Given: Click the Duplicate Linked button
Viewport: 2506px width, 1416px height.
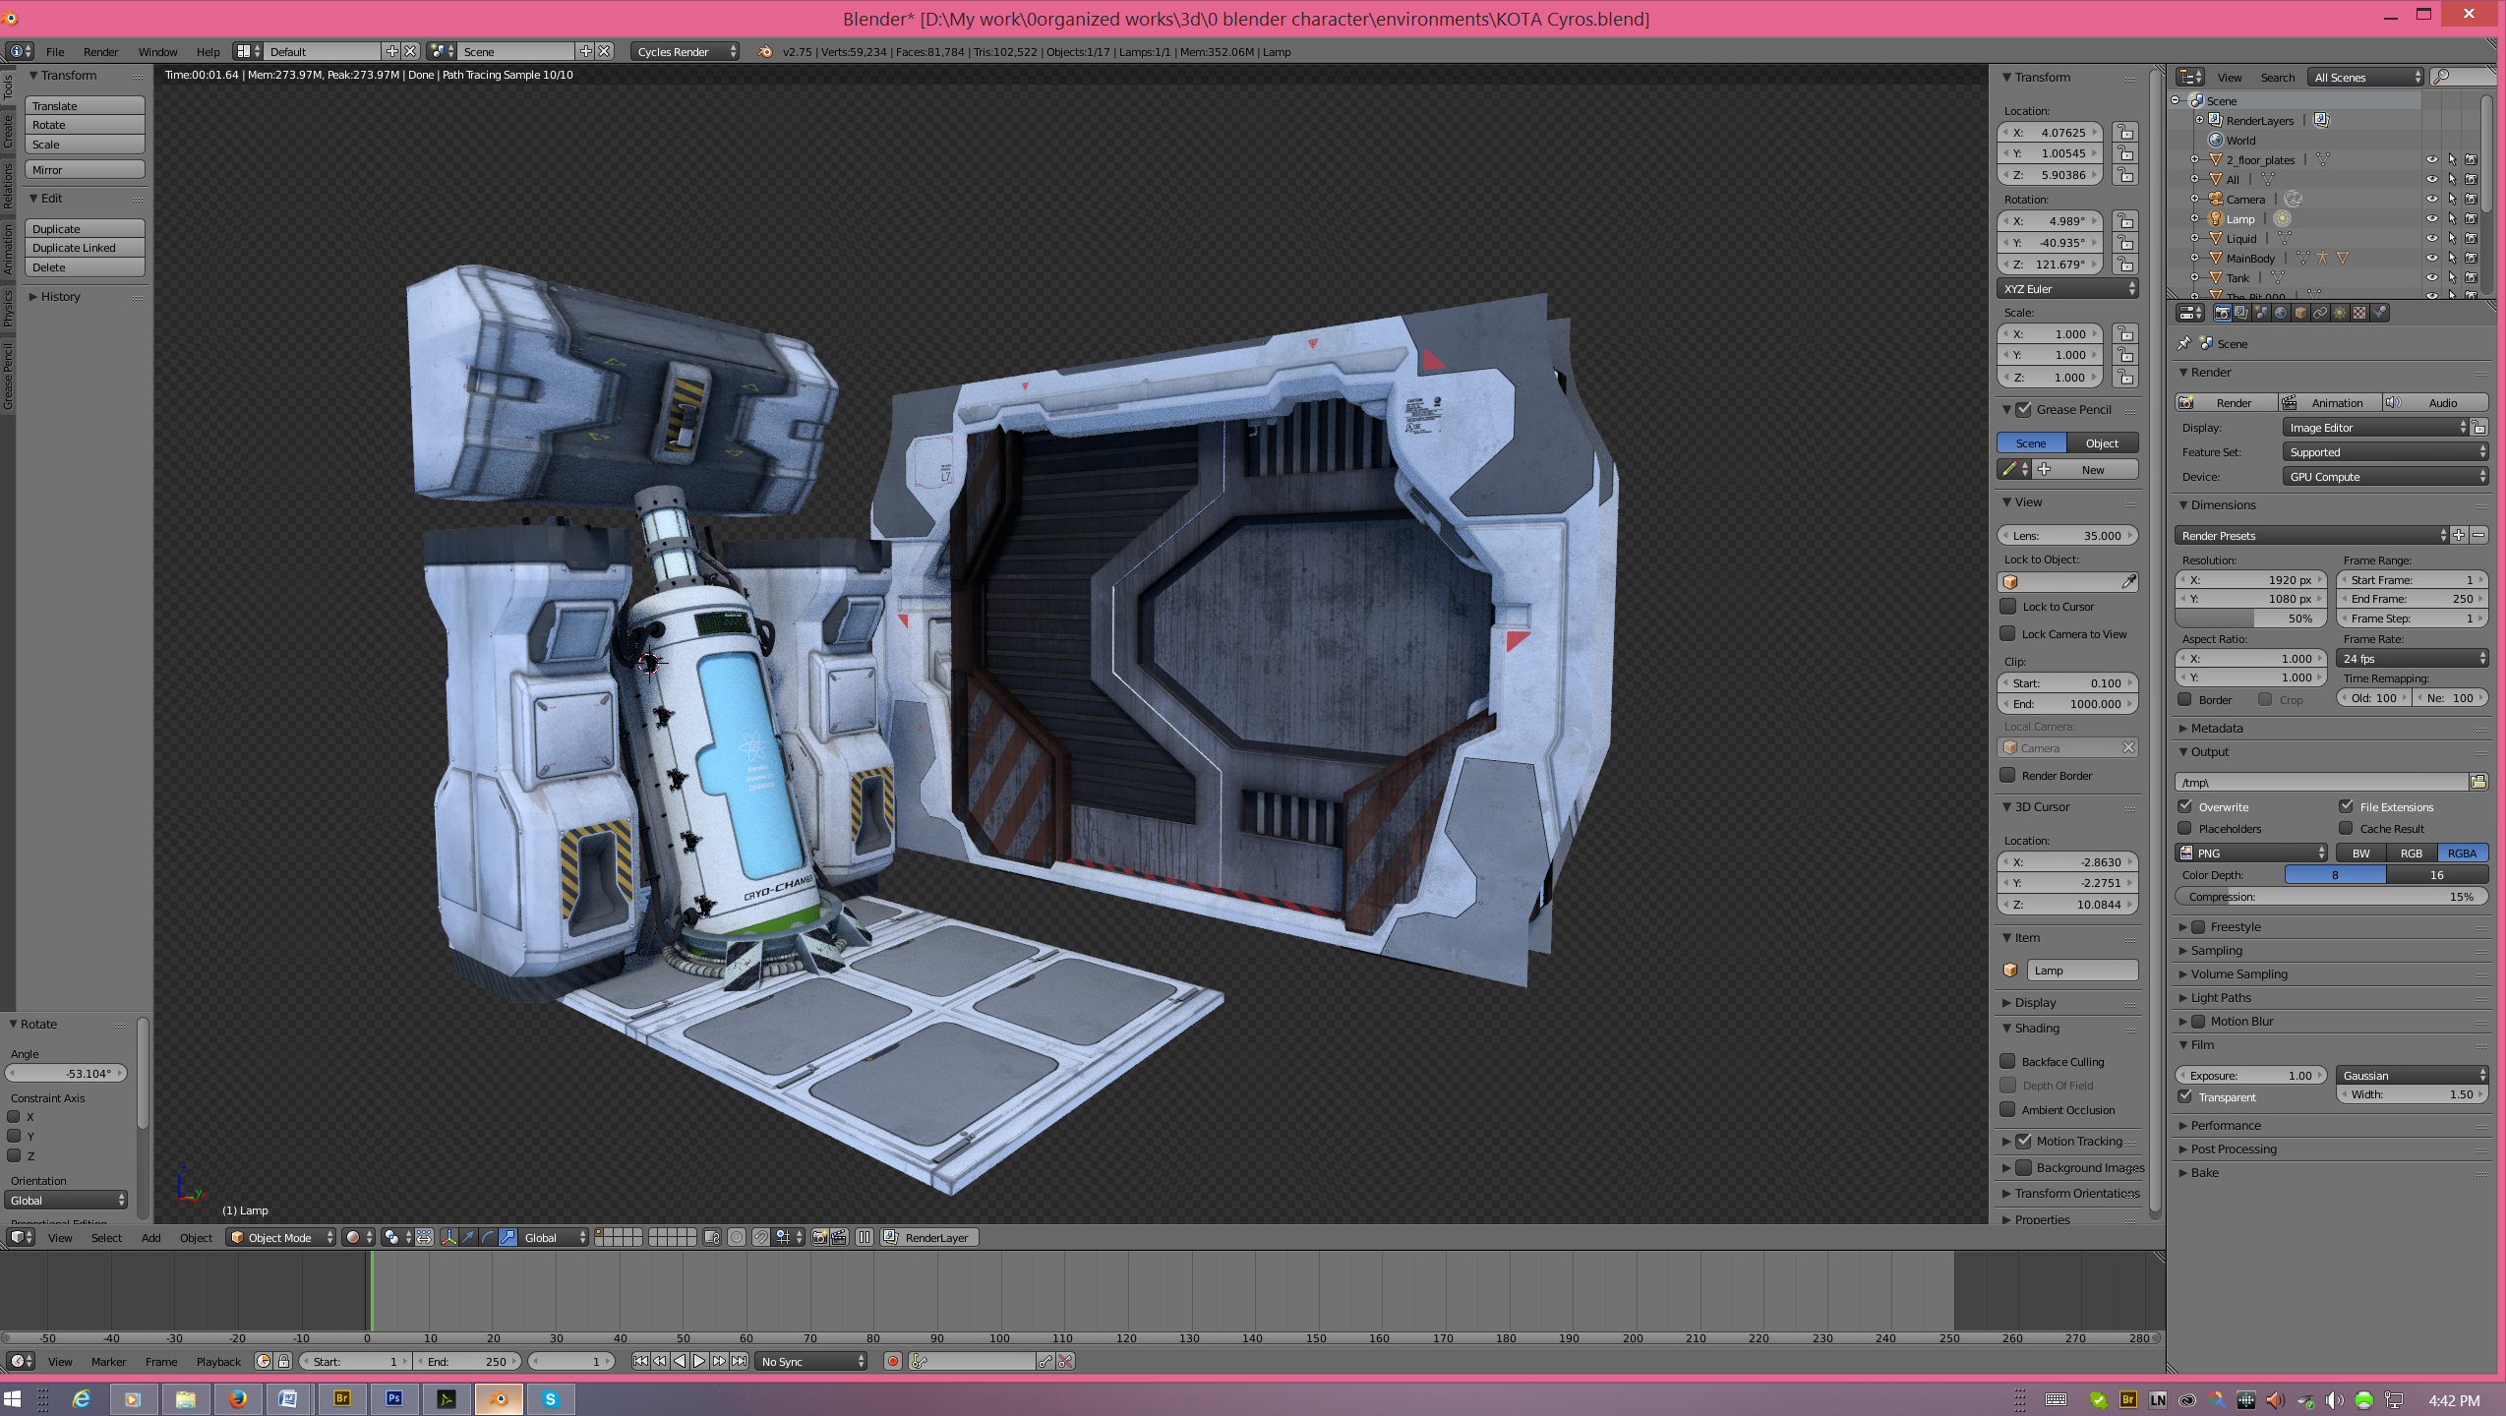Looking at the screenshot, I should 85,248.
